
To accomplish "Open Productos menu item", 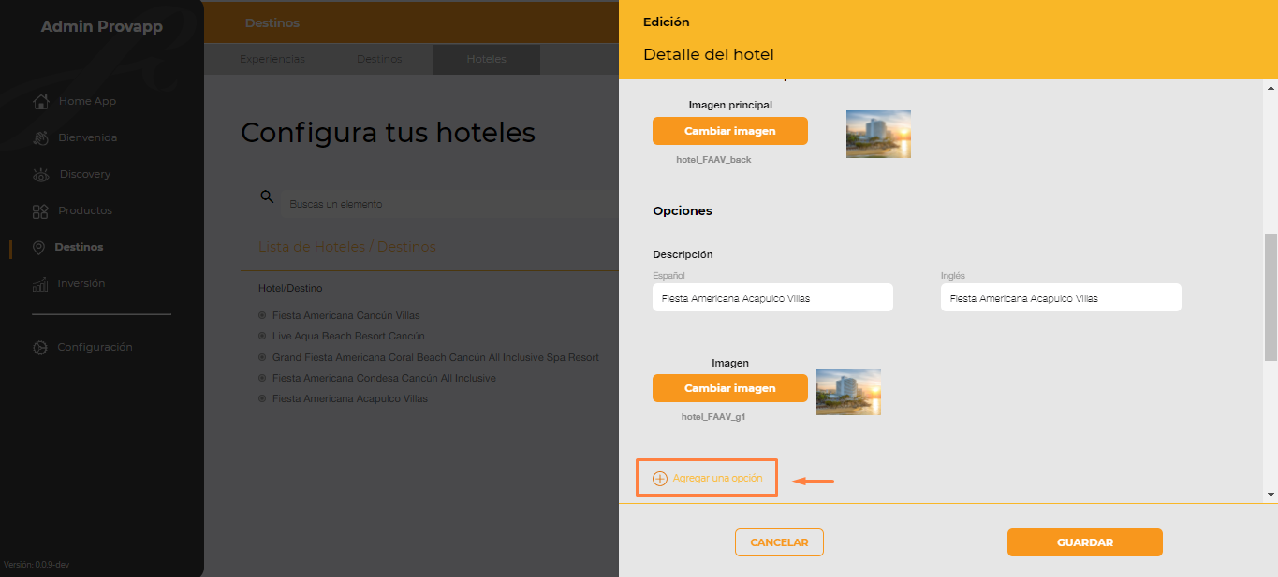I will pos(85,210).
